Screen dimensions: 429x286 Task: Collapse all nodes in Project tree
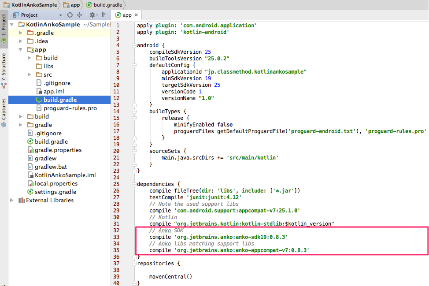pos(80,15)
